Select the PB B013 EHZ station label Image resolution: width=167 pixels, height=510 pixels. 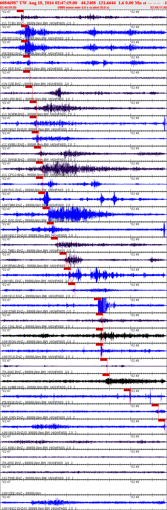point(12,38)
